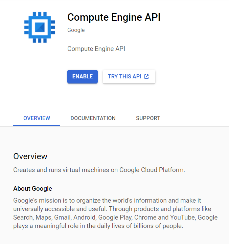Click the gray Compute Engine API subtitle
Image resolution: width=229 pixels, height=244 pixels.
coord(96,49)
